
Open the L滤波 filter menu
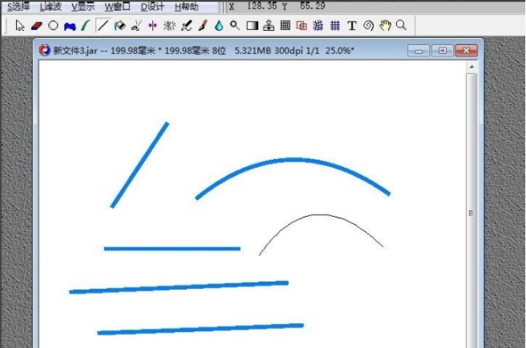(x=50, y=6)
